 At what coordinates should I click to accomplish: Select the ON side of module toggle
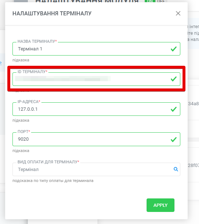[x=150, y=1]
